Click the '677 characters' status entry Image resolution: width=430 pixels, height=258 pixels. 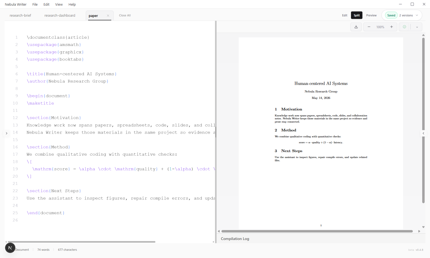click(x=67, y=250)
